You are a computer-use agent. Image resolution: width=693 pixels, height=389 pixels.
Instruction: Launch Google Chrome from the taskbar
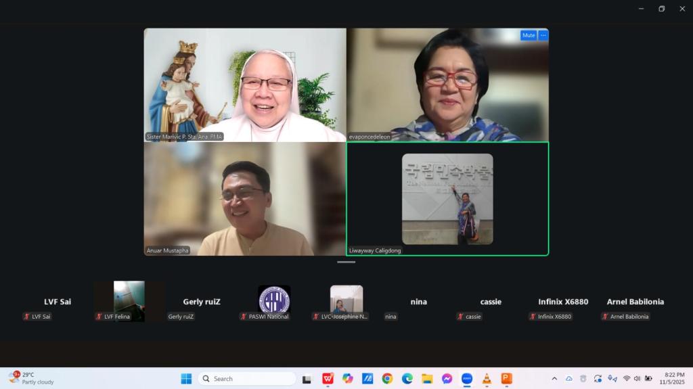tap(387, 379)
